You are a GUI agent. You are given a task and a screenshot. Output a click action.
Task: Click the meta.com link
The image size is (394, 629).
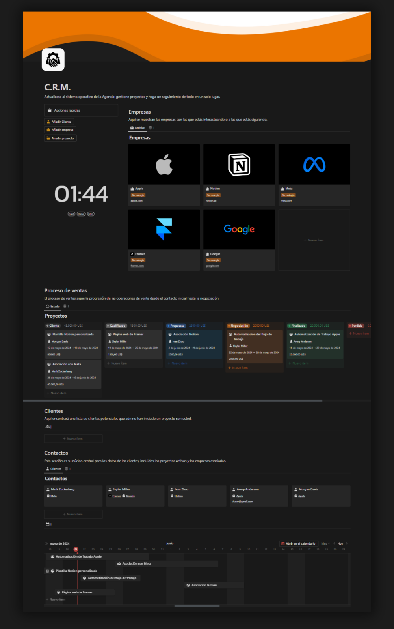[x=287, y=201]
